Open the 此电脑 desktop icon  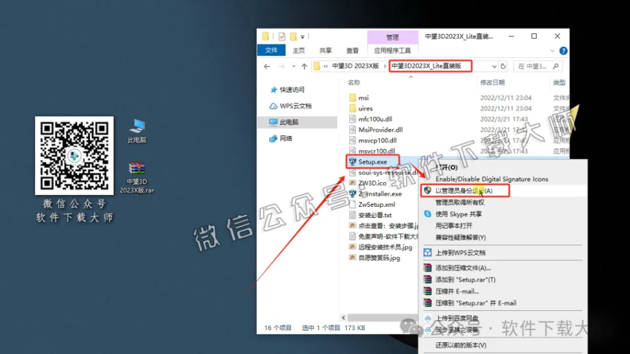(137, 131)
